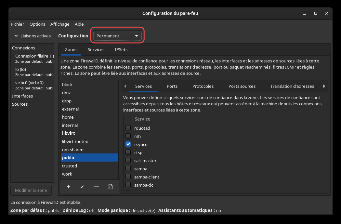The image size is (341, 224).
Task: Enable the samba service checkbox
Action: (128, 169)
